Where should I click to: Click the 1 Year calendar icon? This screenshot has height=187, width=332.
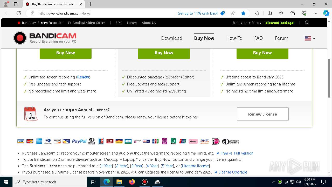pyautogui.click(x=31, y=114)
